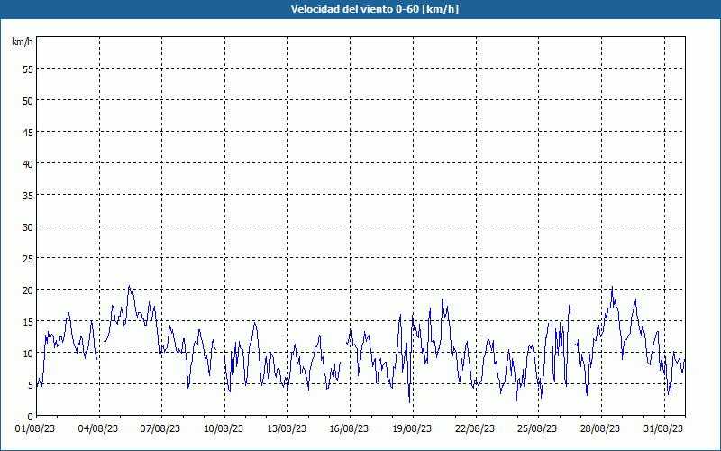Click the 50 value on the y-axis

point(28,101)
